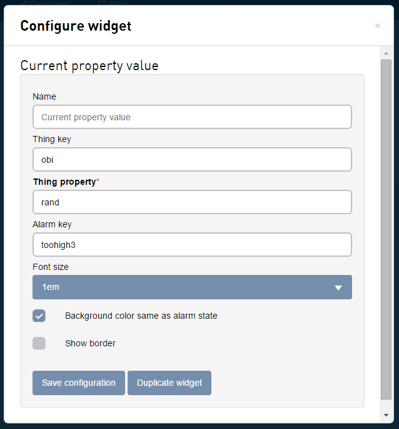This screenshot has height=429, width=399.
Task: Open the Font size 1em dropdown
Action: click(192, 287)
